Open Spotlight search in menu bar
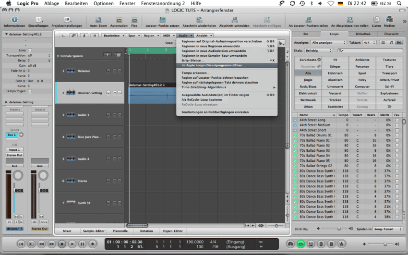 (399, 3)
